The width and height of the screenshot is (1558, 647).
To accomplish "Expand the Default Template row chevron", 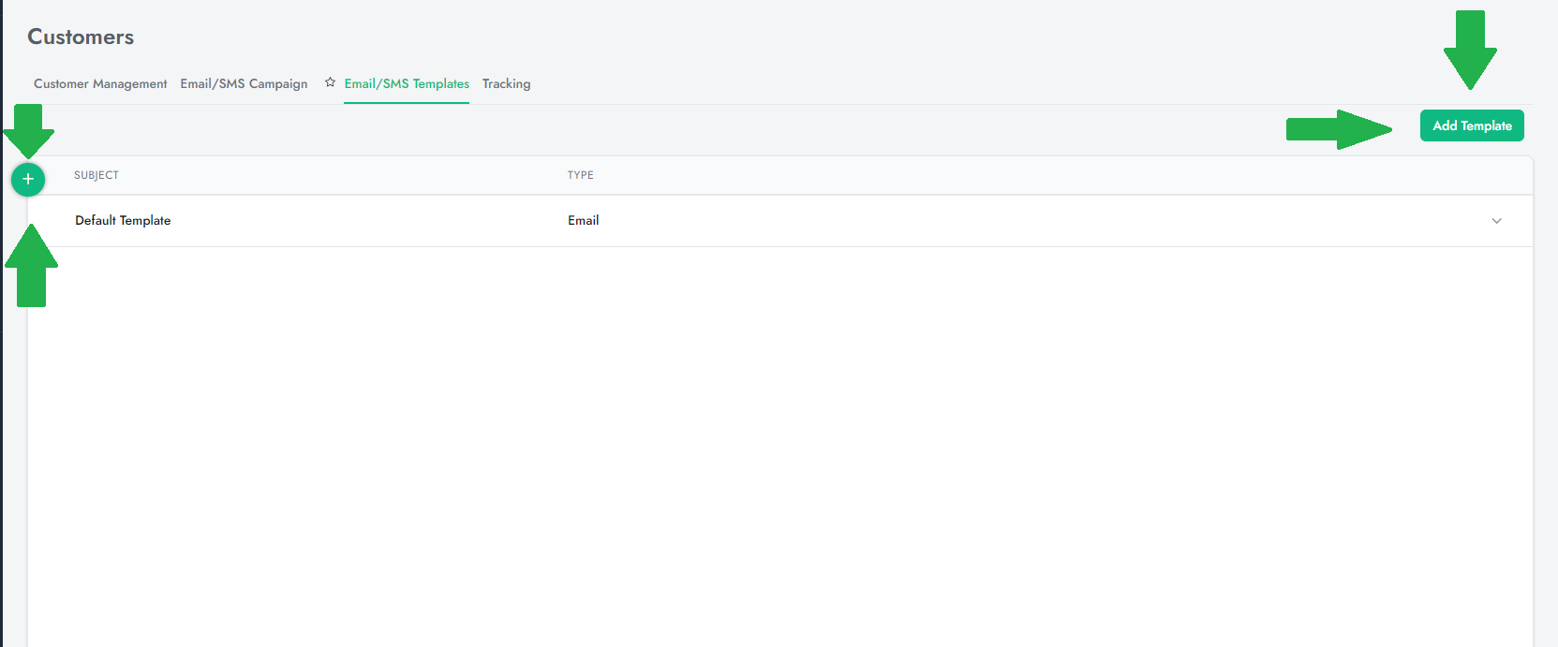I will (x=1496, y=221).
